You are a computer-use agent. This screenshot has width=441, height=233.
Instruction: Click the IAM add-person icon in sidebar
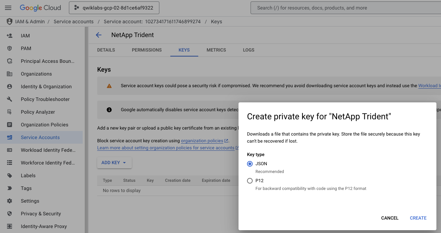[10, 36]
